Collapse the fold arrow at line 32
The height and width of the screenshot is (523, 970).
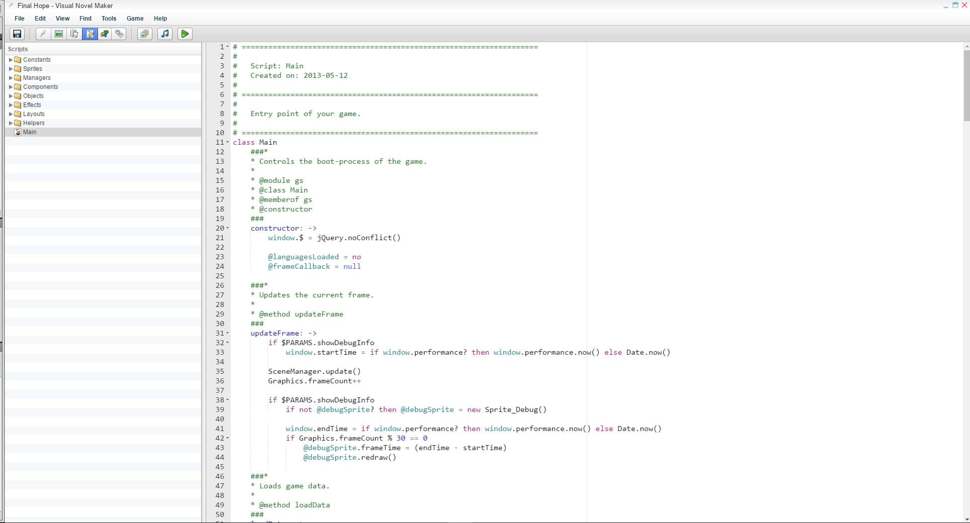(228, 343)
